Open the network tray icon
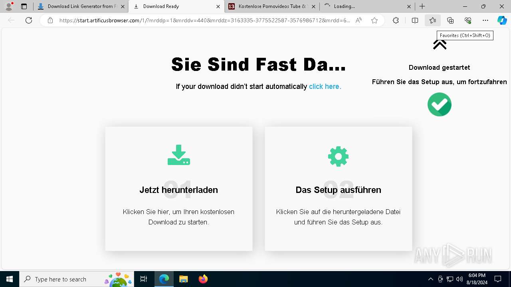This screenshot has height=287, width=511. [x=450, y=279]
